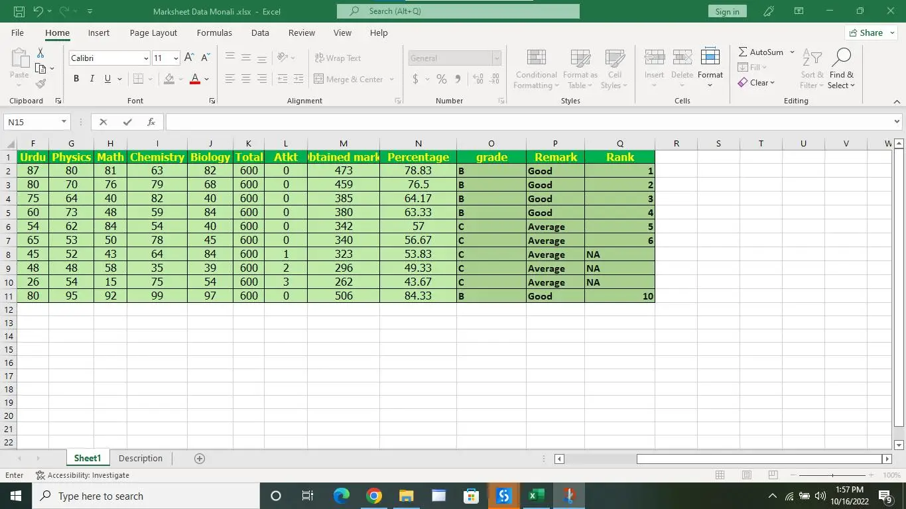Collapse the ribbon with chevron

click(897, 101)
